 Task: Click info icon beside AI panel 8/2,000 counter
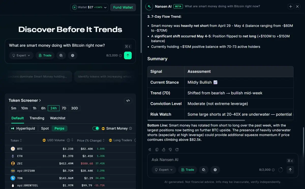tap(273, 170)
